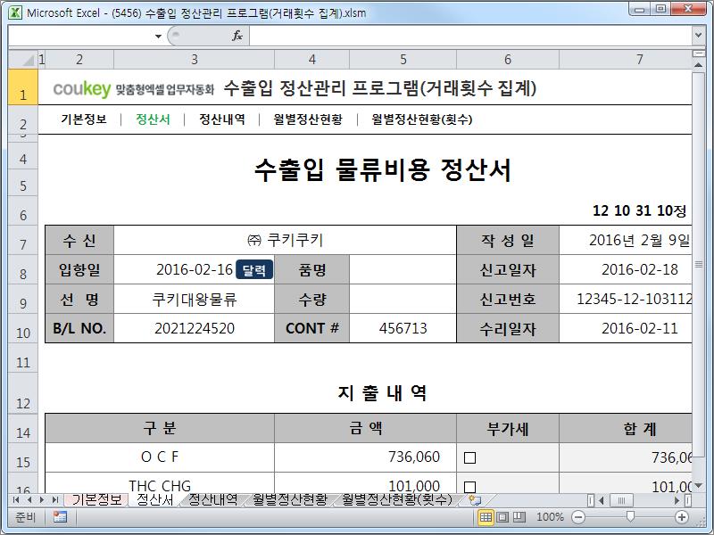Select the 입항일 value 2016-02-16
Image resolution: width=714 pixels, height=535 pixels.
[x=194, y=269]
